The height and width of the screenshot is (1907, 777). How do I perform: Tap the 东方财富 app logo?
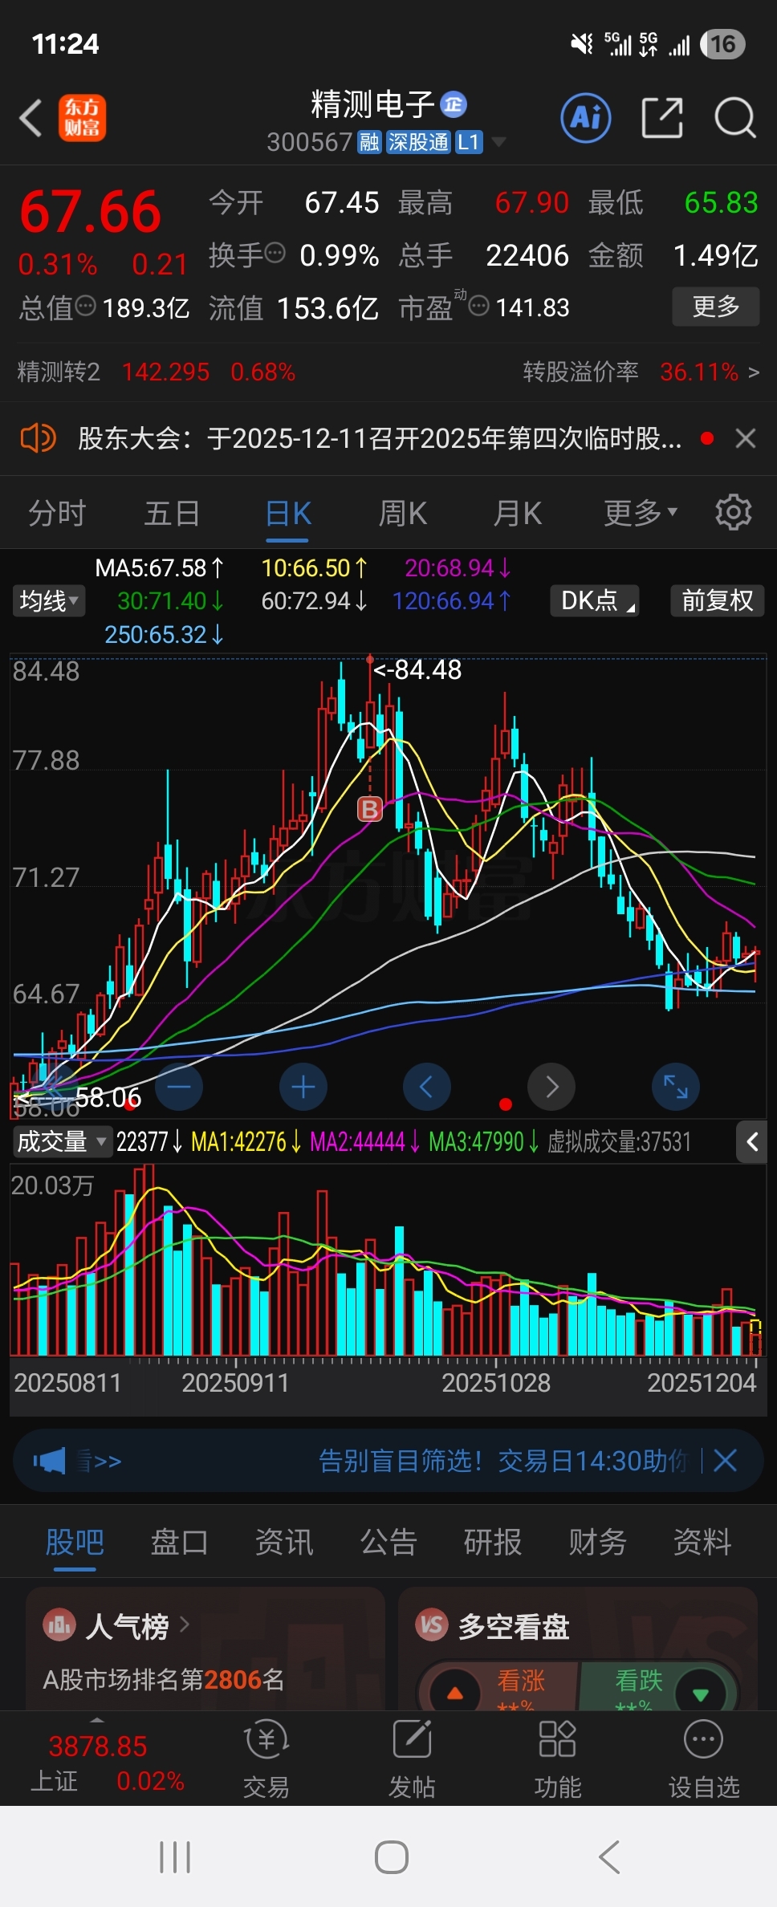[82, 118]
